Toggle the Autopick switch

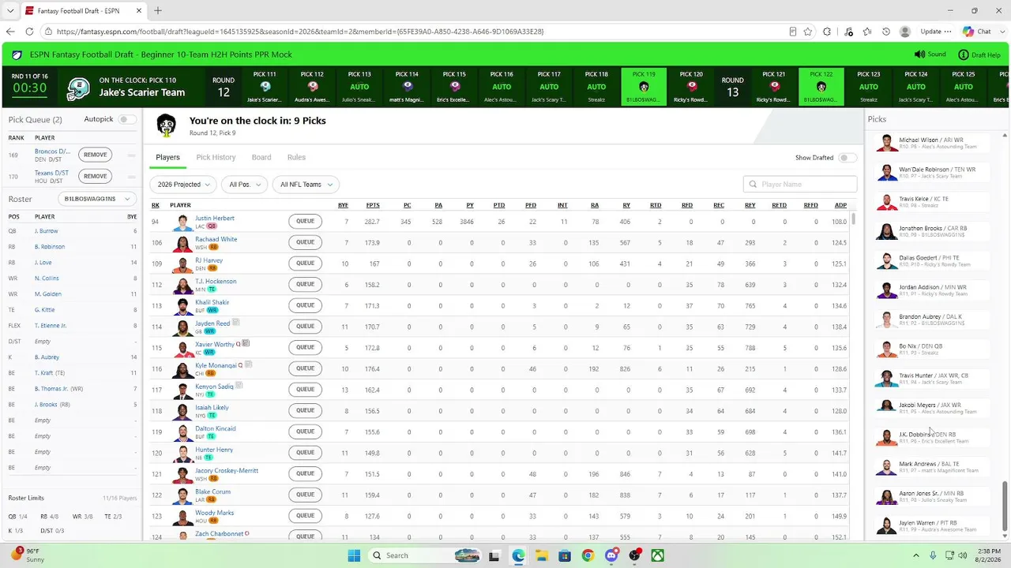pyautogui.click(x=127, y=119)
